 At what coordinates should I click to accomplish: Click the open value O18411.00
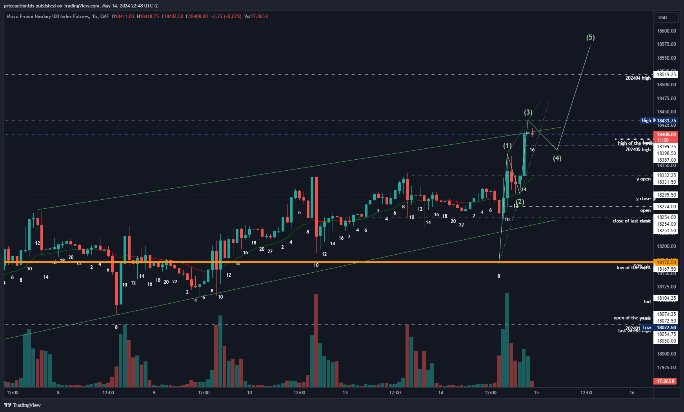point(123,16)
